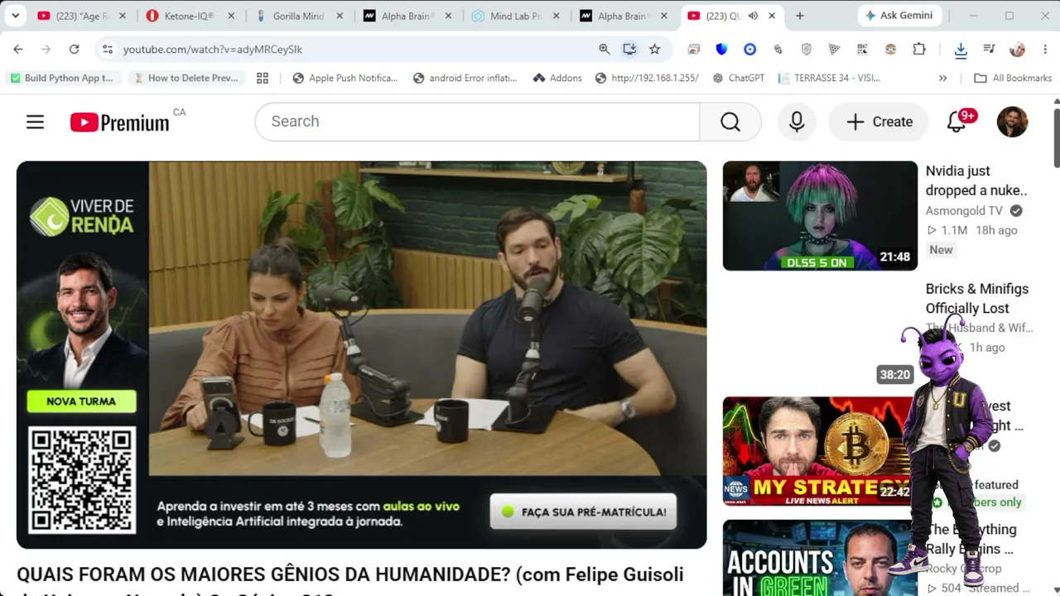Open the media controls music-note icon
1060x596 pixels.
click(x=989, y=50)
